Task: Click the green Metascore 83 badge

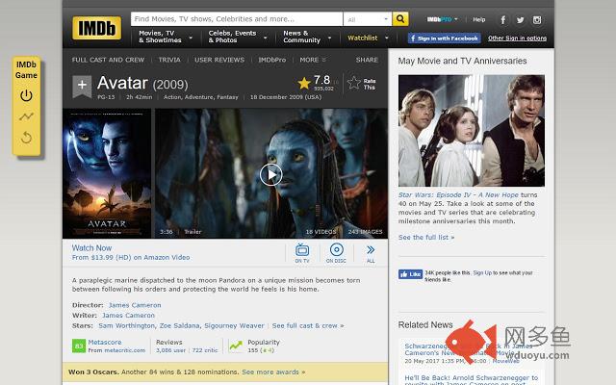Action: point(79,346)
